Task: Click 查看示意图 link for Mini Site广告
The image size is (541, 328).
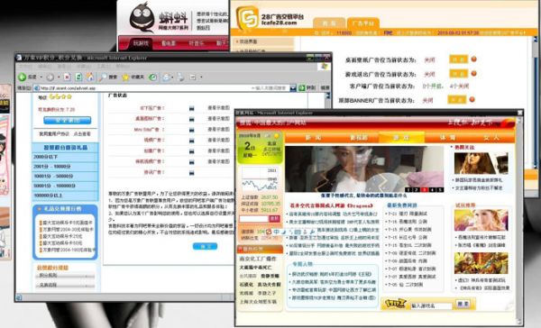Action: pos(218,130)
